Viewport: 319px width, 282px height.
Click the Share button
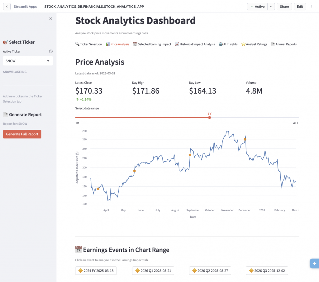(284, 7)
